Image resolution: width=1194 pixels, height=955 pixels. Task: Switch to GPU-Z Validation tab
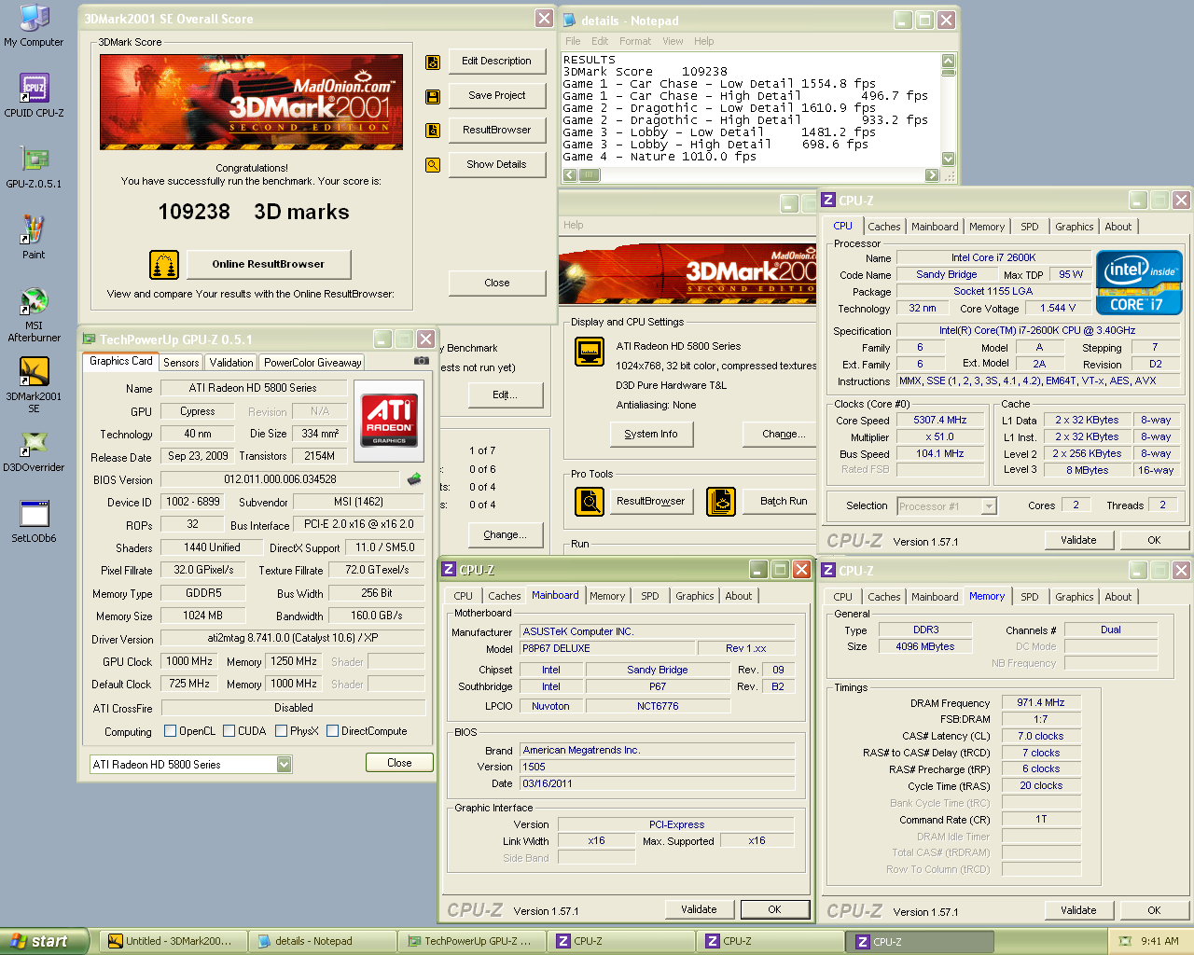point(231,363)
